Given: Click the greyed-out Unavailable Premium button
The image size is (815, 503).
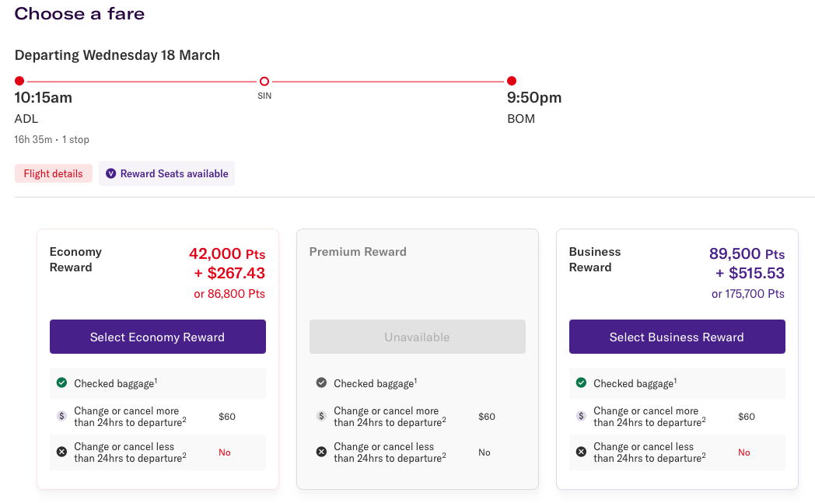Looking at the screenshot, I should pos(417,337).
